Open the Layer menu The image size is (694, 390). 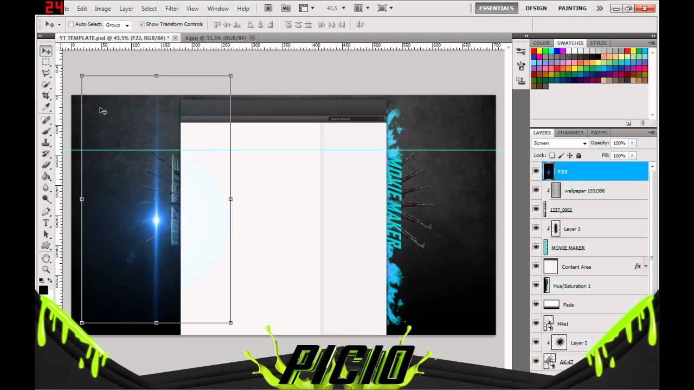[126, 9]
